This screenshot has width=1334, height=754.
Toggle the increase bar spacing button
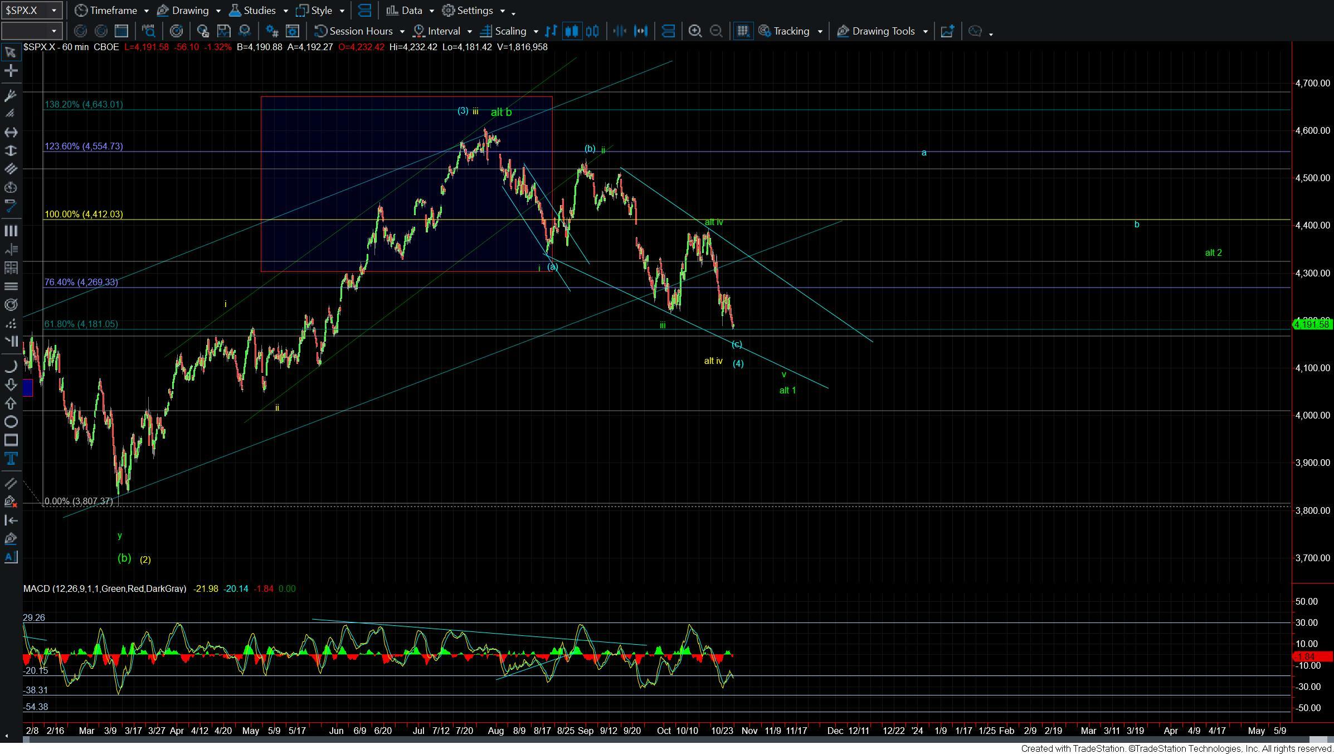[641, 31]
